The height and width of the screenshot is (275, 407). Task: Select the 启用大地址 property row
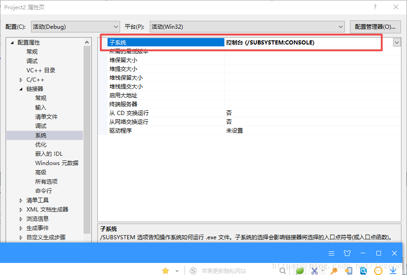point(123,96)
